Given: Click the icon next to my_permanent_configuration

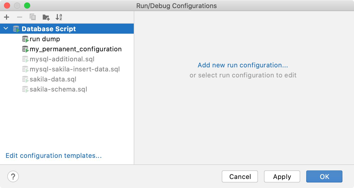Looking at the screenshot, I should point(25,49).
